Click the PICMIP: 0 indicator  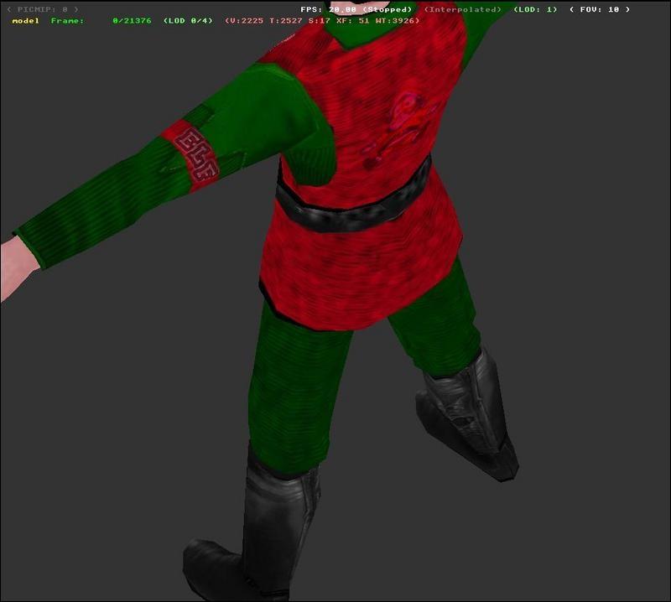coord(42,9)
